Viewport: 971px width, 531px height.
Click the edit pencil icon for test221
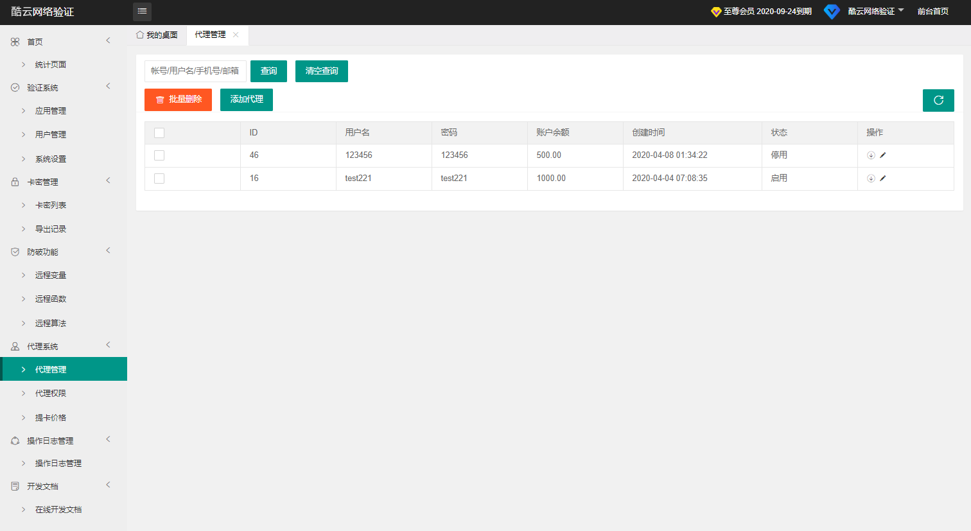[882, 178]
